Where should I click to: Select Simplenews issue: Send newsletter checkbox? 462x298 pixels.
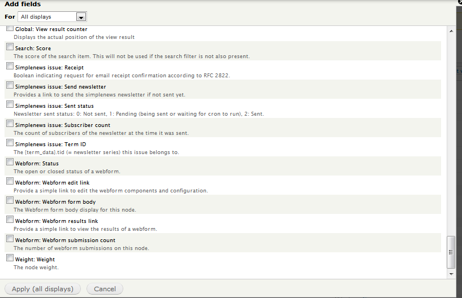[x=10, y=85]
